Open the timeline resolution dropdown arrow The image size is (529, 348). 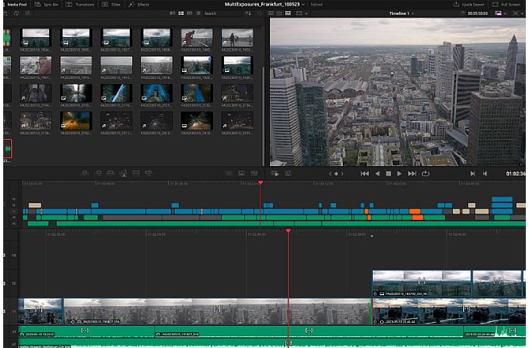coord(505,13)
